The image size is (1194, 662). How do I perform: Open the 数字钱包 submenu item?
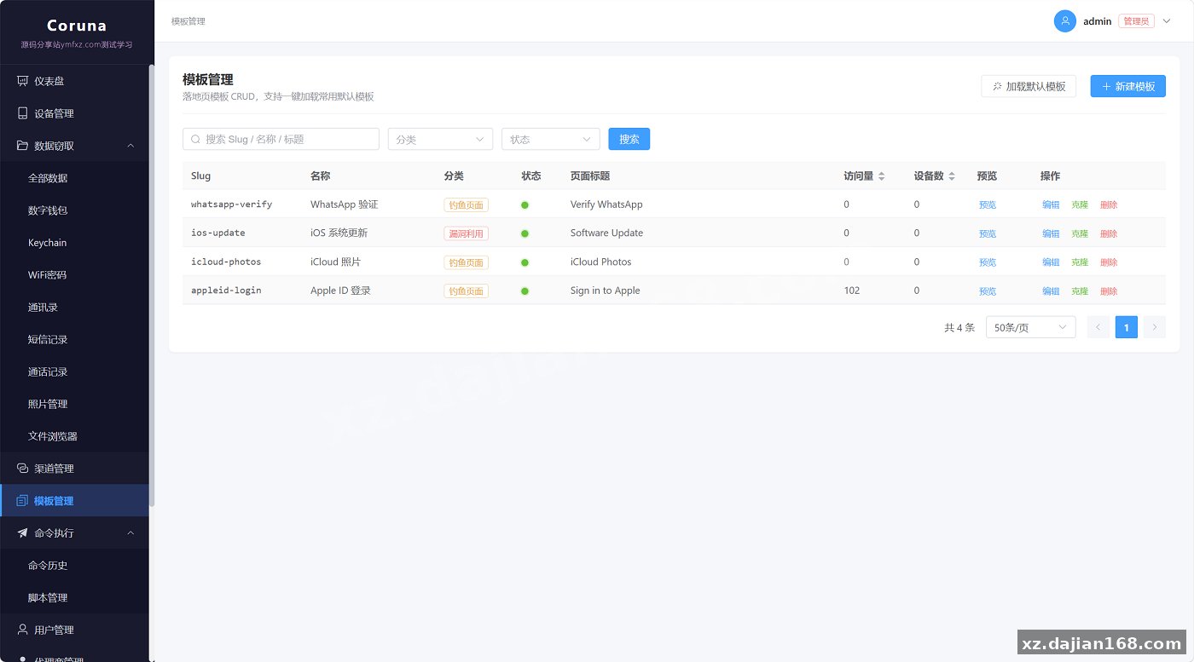coord(74,210)
